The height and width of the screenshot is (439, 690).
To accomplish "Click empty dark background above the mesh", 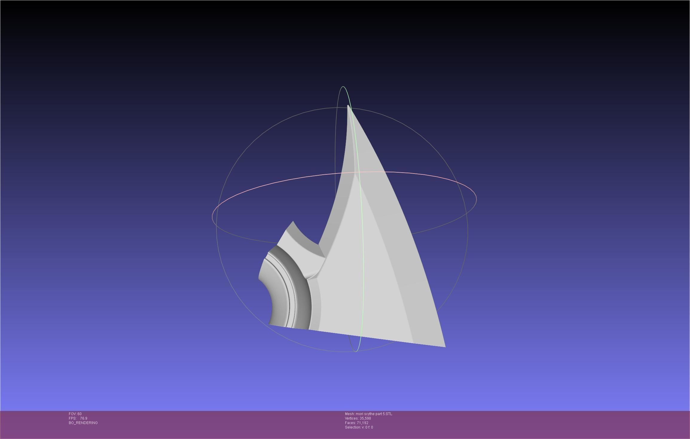I will pyautogui.click(x=344, y=45).
